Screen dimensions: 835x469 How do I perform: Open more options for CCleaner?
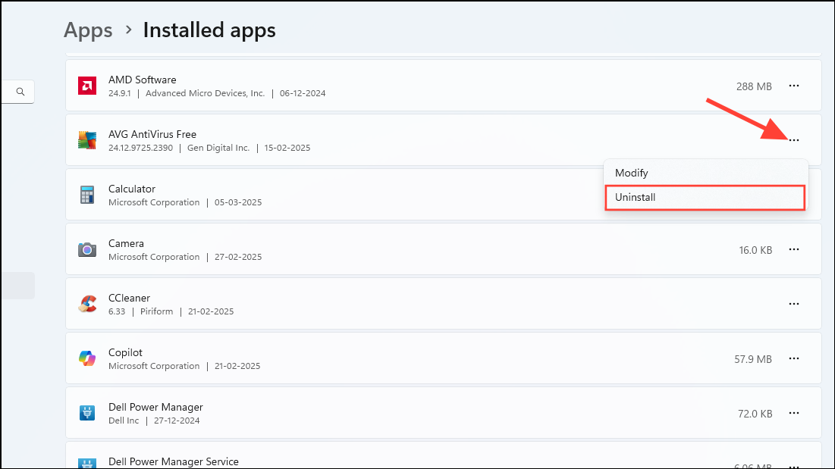(x=794, y=304)
